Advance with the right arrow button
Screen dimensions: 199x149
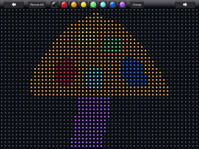tap(185, 5)
